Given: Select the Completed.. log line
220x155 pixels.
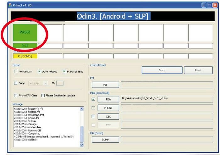Looking at the screenshot, I should [x=28, y=133].
